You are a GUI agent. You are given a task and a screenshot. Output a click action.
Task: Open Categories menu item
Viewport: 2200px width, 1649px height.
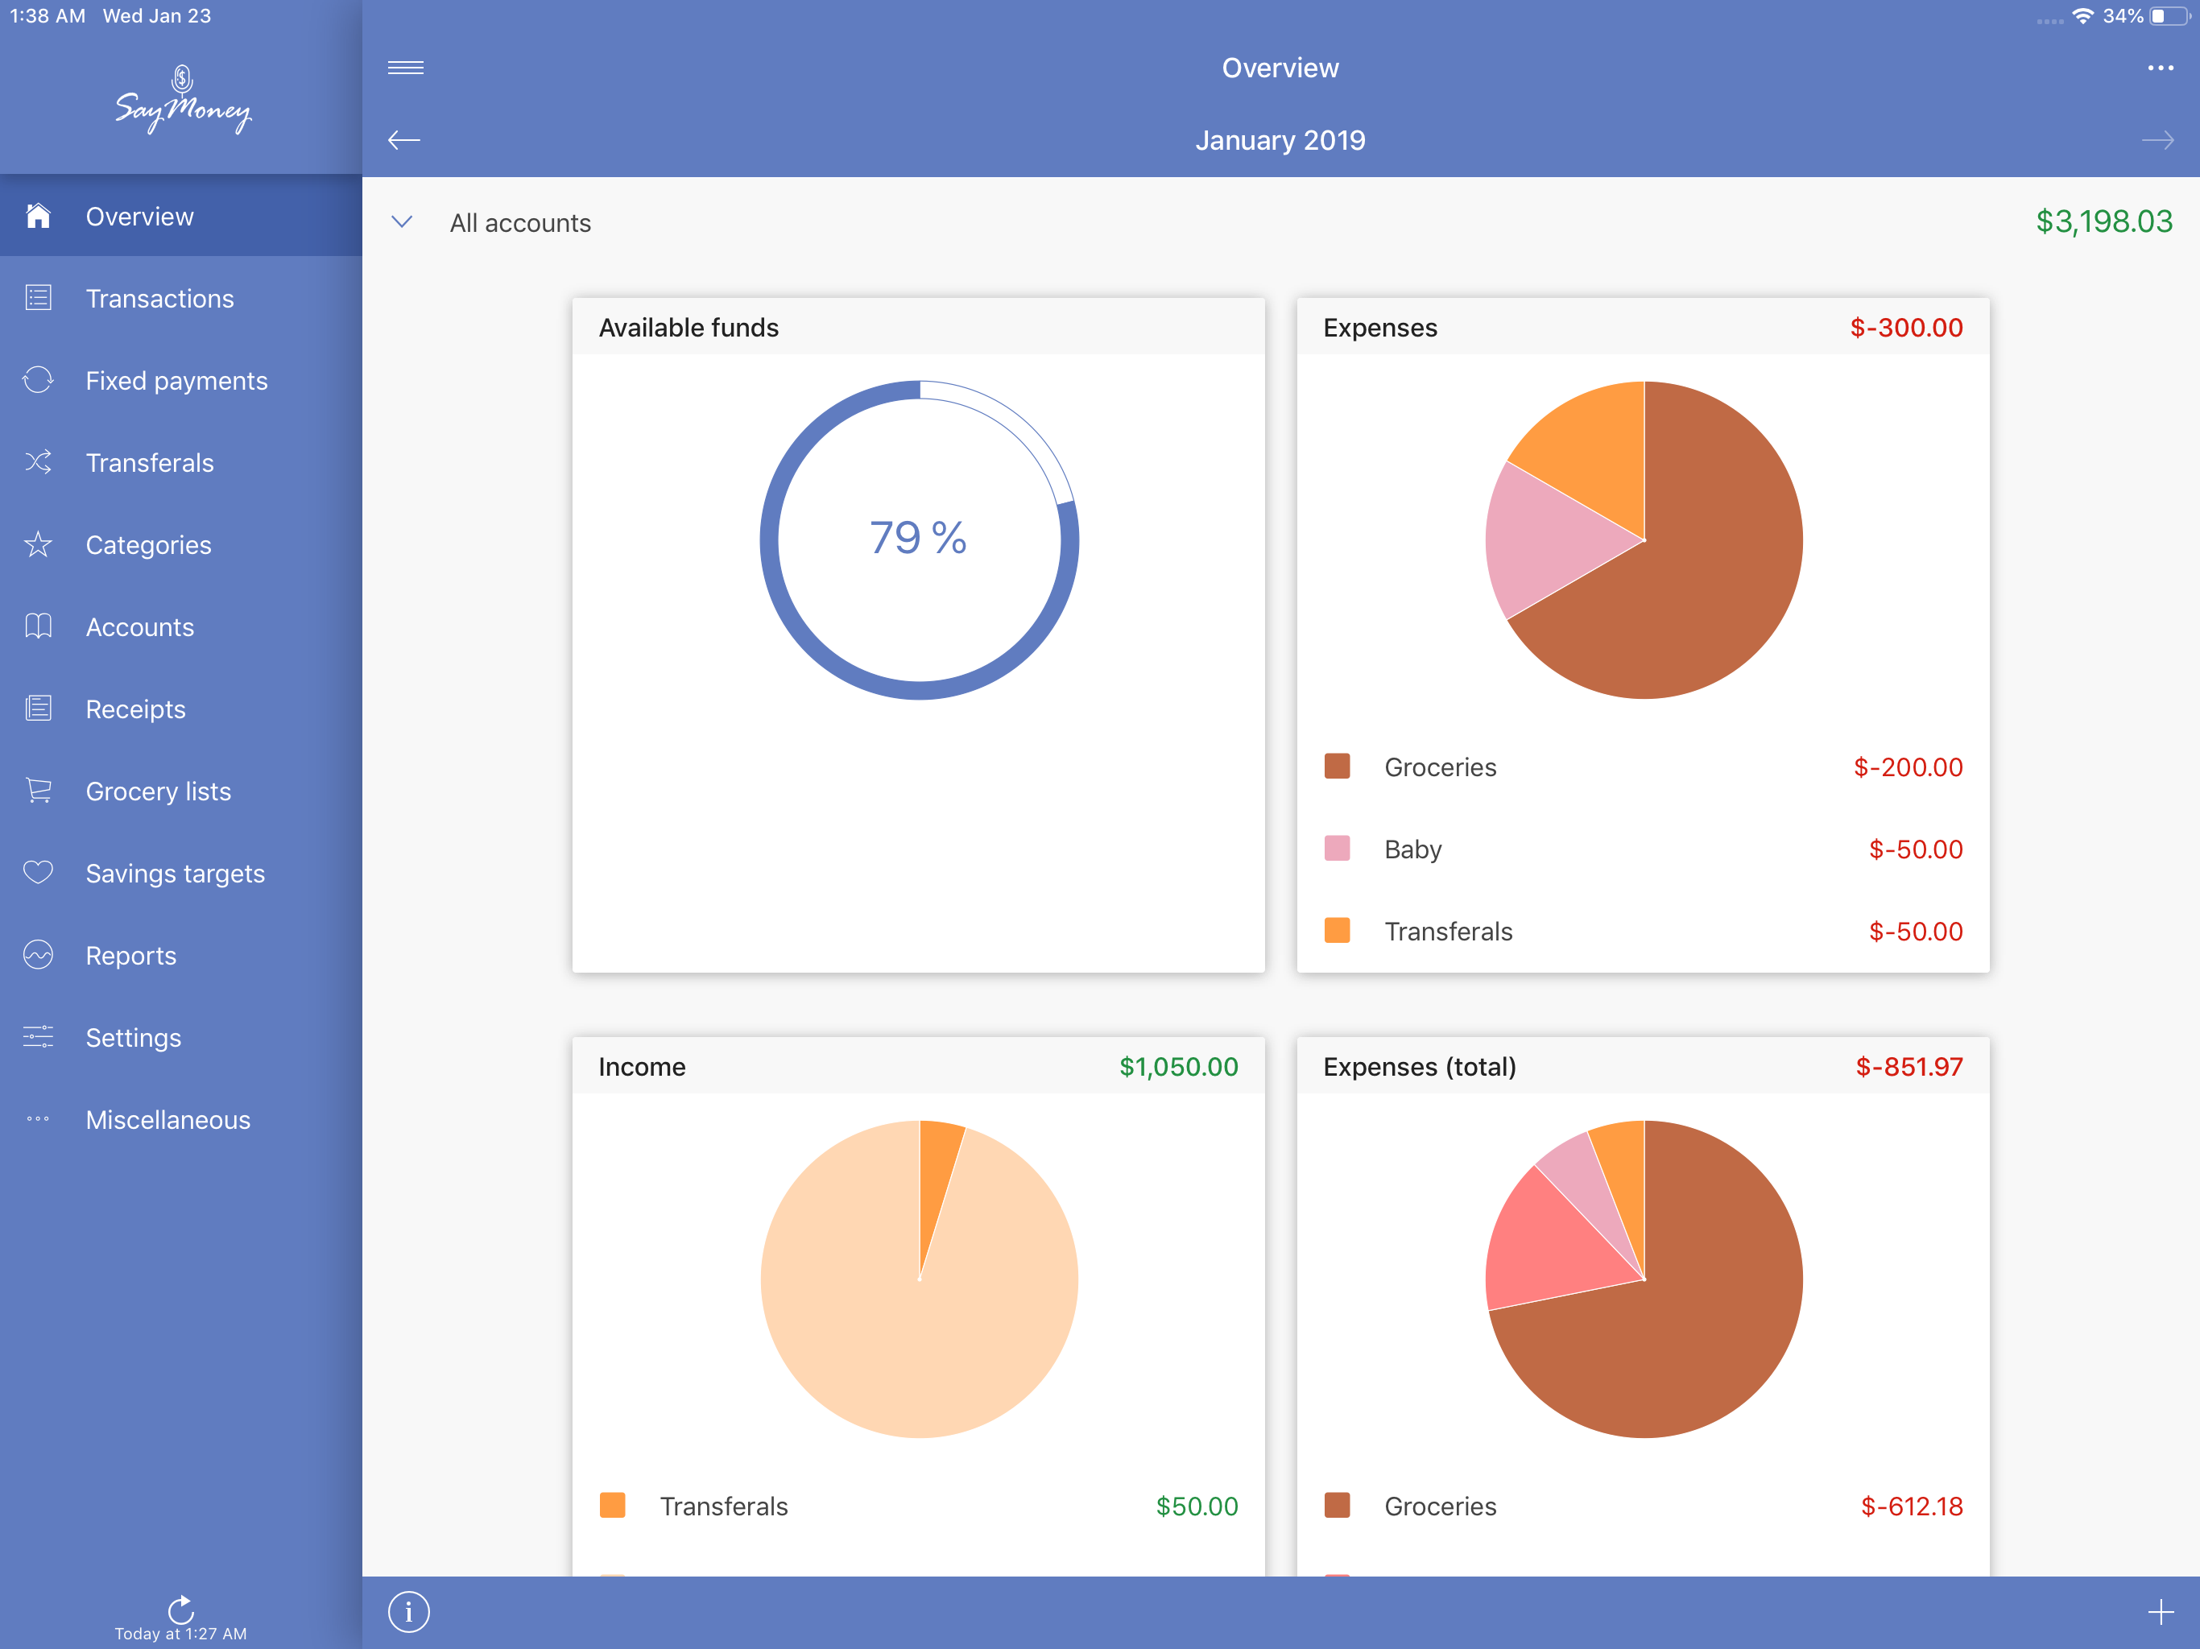tap(181, 544)
